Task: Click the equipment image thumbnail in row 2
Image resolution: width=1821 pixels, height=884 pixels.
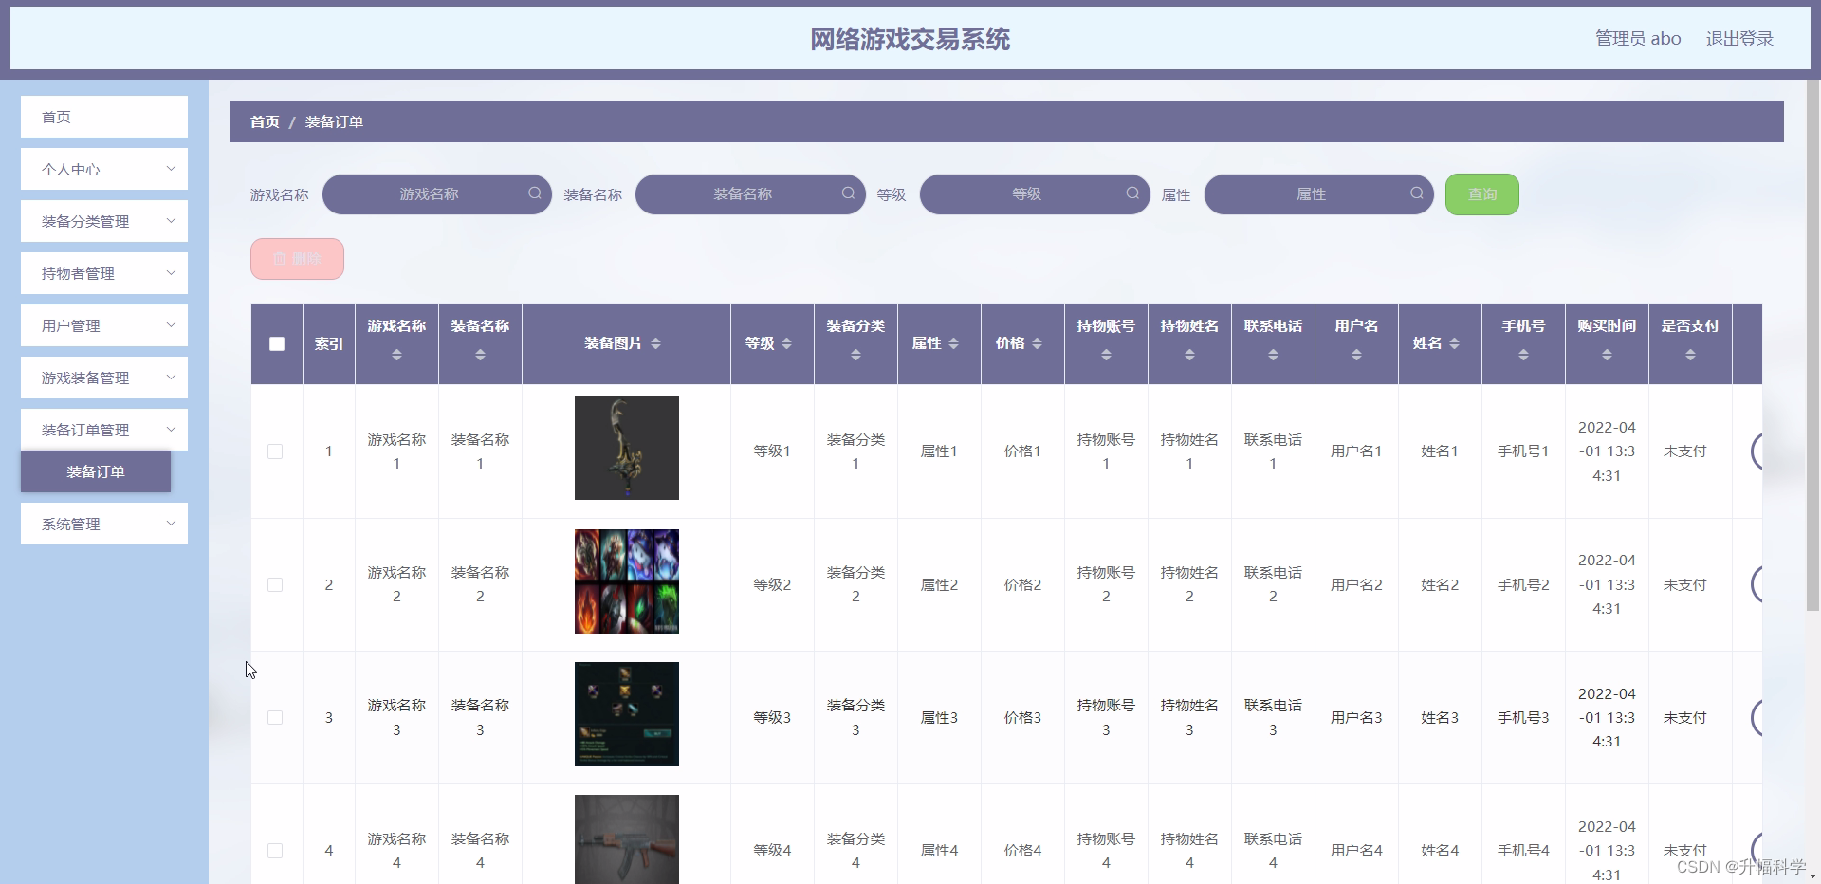Action: point(626,581)
